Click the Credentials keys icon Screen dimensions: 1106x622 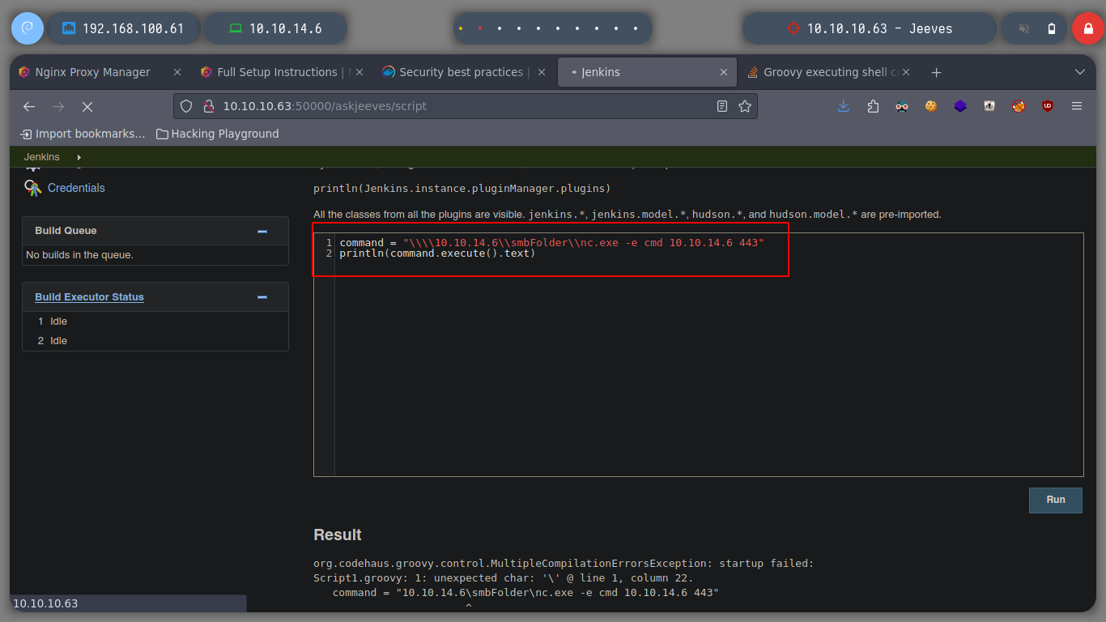pos(32,188)
